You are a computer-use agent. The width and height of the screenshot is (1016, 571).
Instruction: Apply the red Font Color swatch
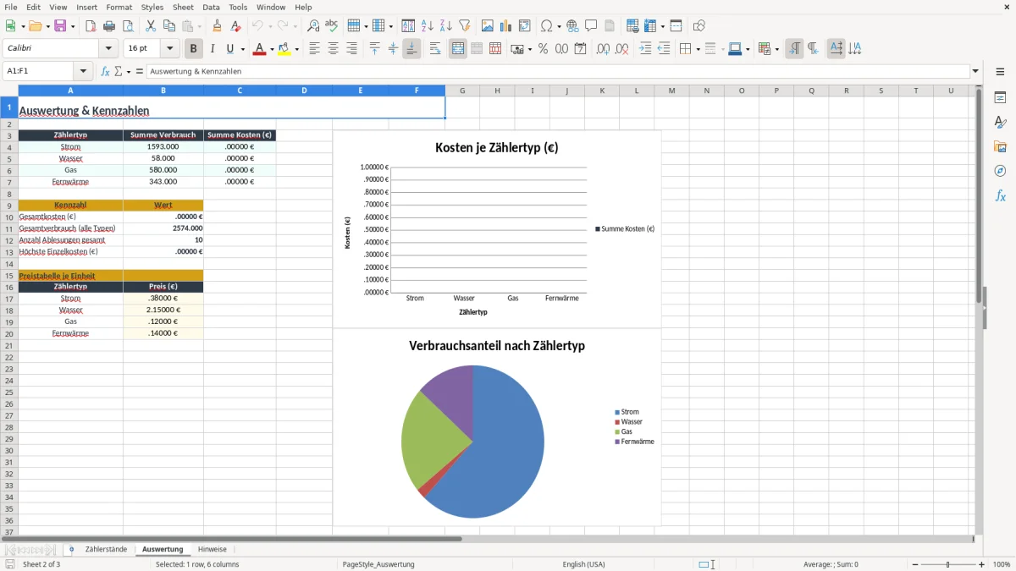pyautogui.click(x=259, y=49)
